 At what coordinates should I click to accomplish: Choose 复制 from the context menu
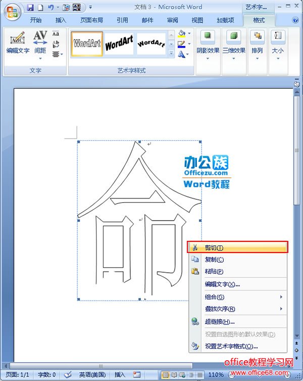click(x=238, y=260)
